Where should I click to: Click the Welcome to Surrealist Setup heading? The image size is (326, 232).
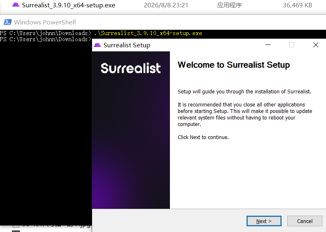click(233, 65)
